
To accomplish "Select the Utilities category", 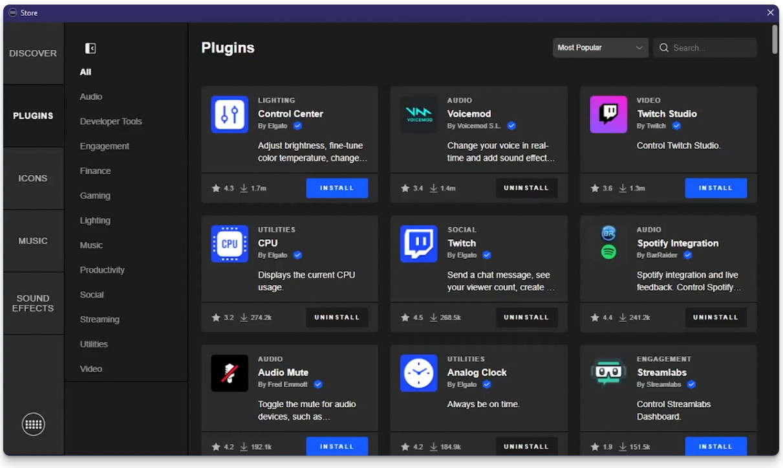I will pos(94,344).
